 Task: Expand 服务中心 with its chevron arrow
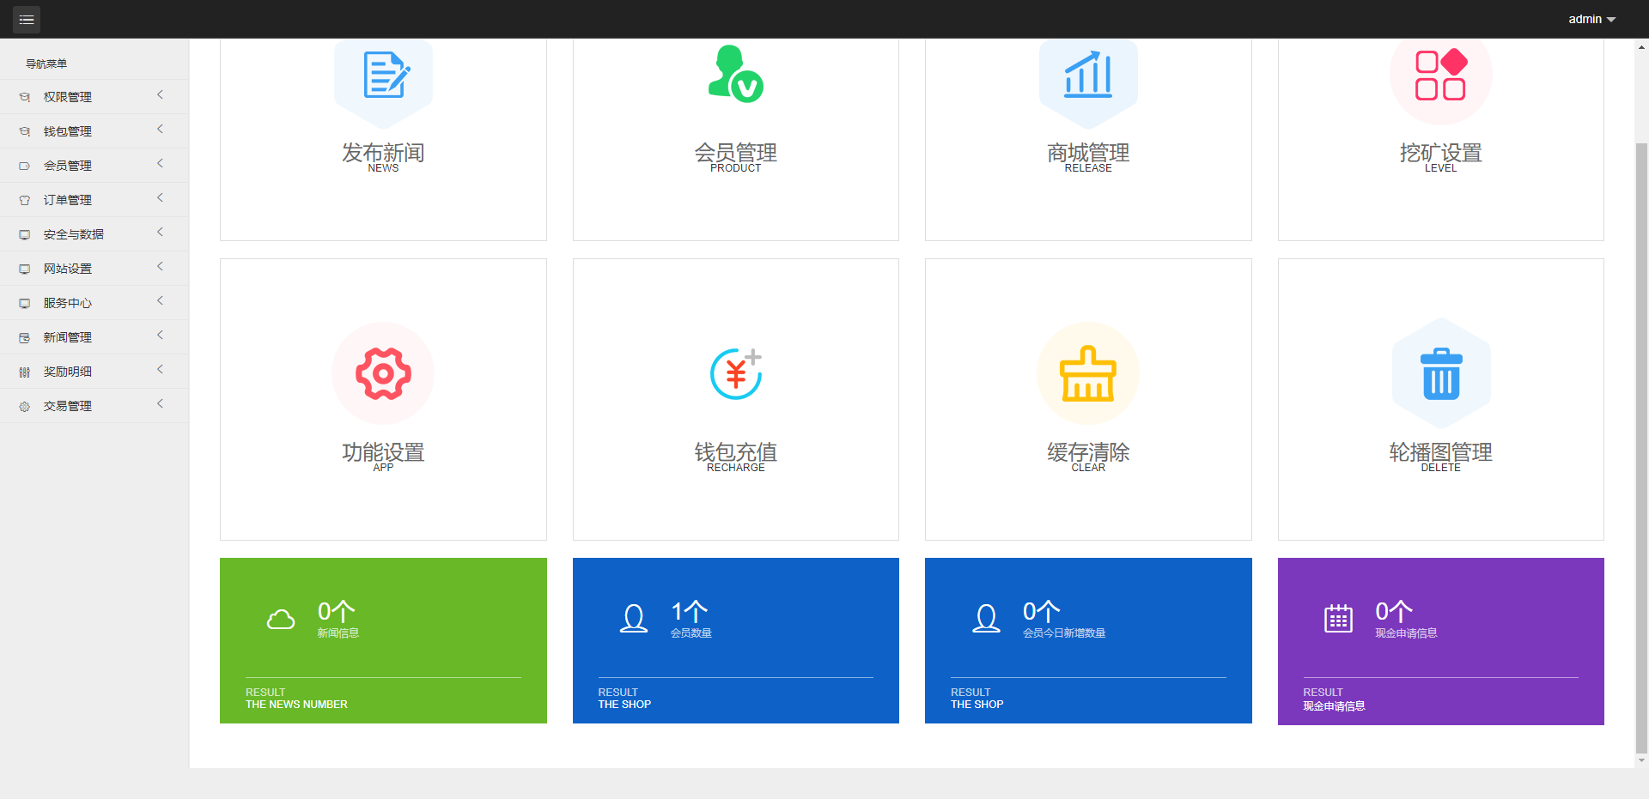tap(160, 301)
